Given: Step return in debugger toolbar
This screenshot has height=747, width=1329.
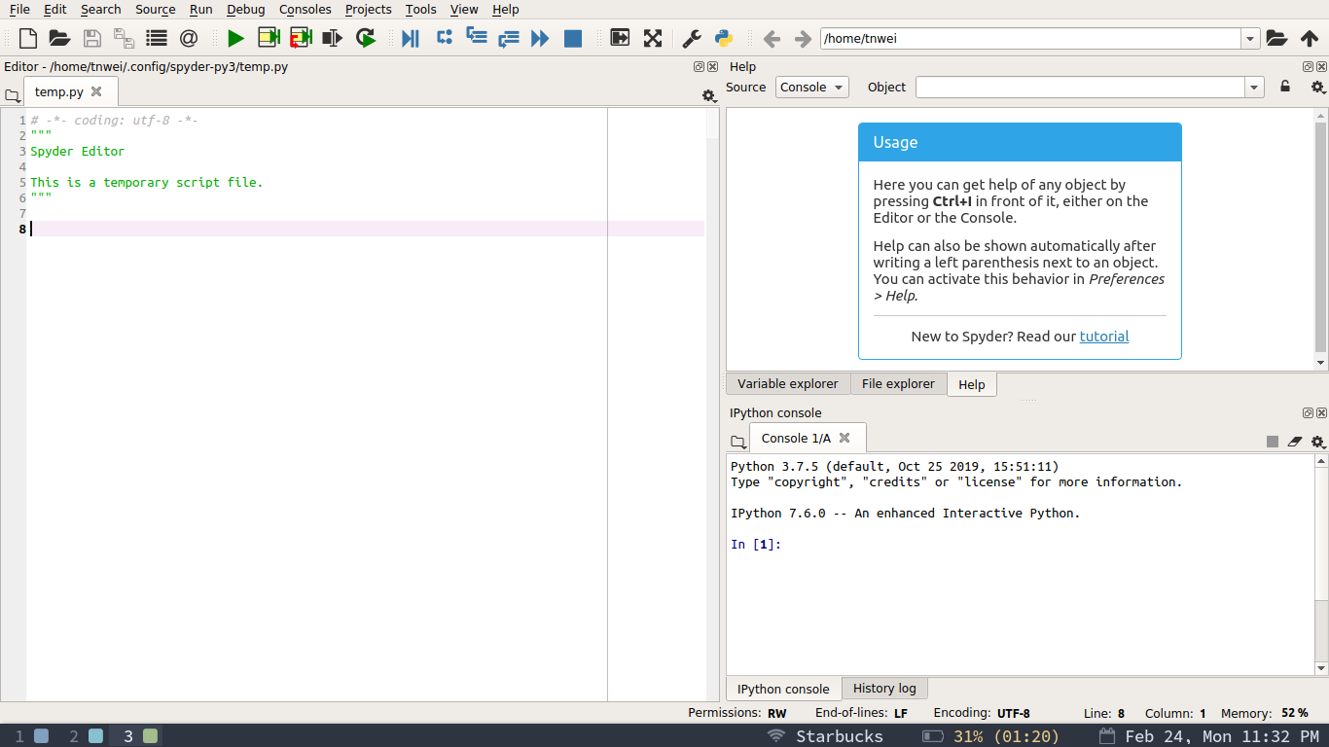Looking at the screenshot, I should [x=508, y=39].
